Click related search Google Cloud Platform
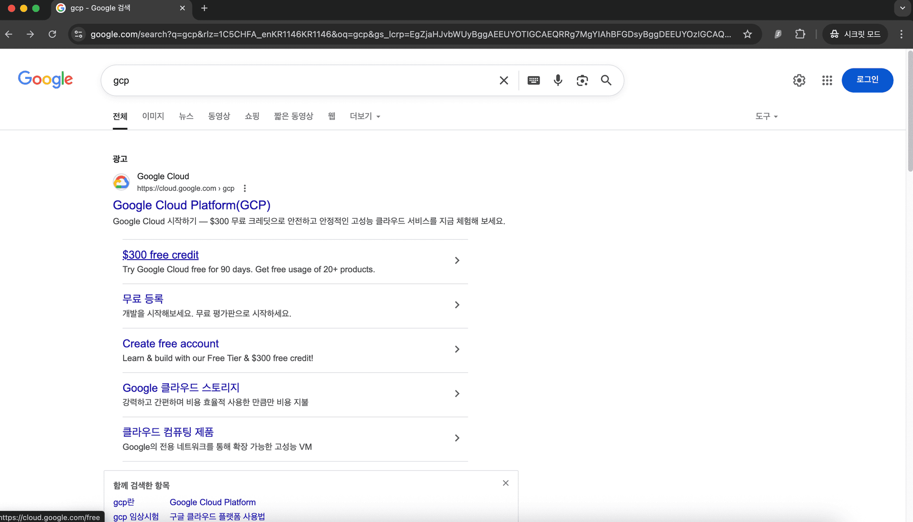 213,502
